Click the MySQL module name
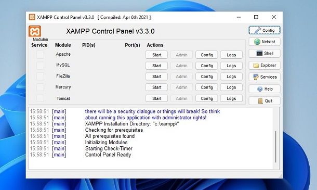This screenshot has height=190, width=317. [63, 65]
